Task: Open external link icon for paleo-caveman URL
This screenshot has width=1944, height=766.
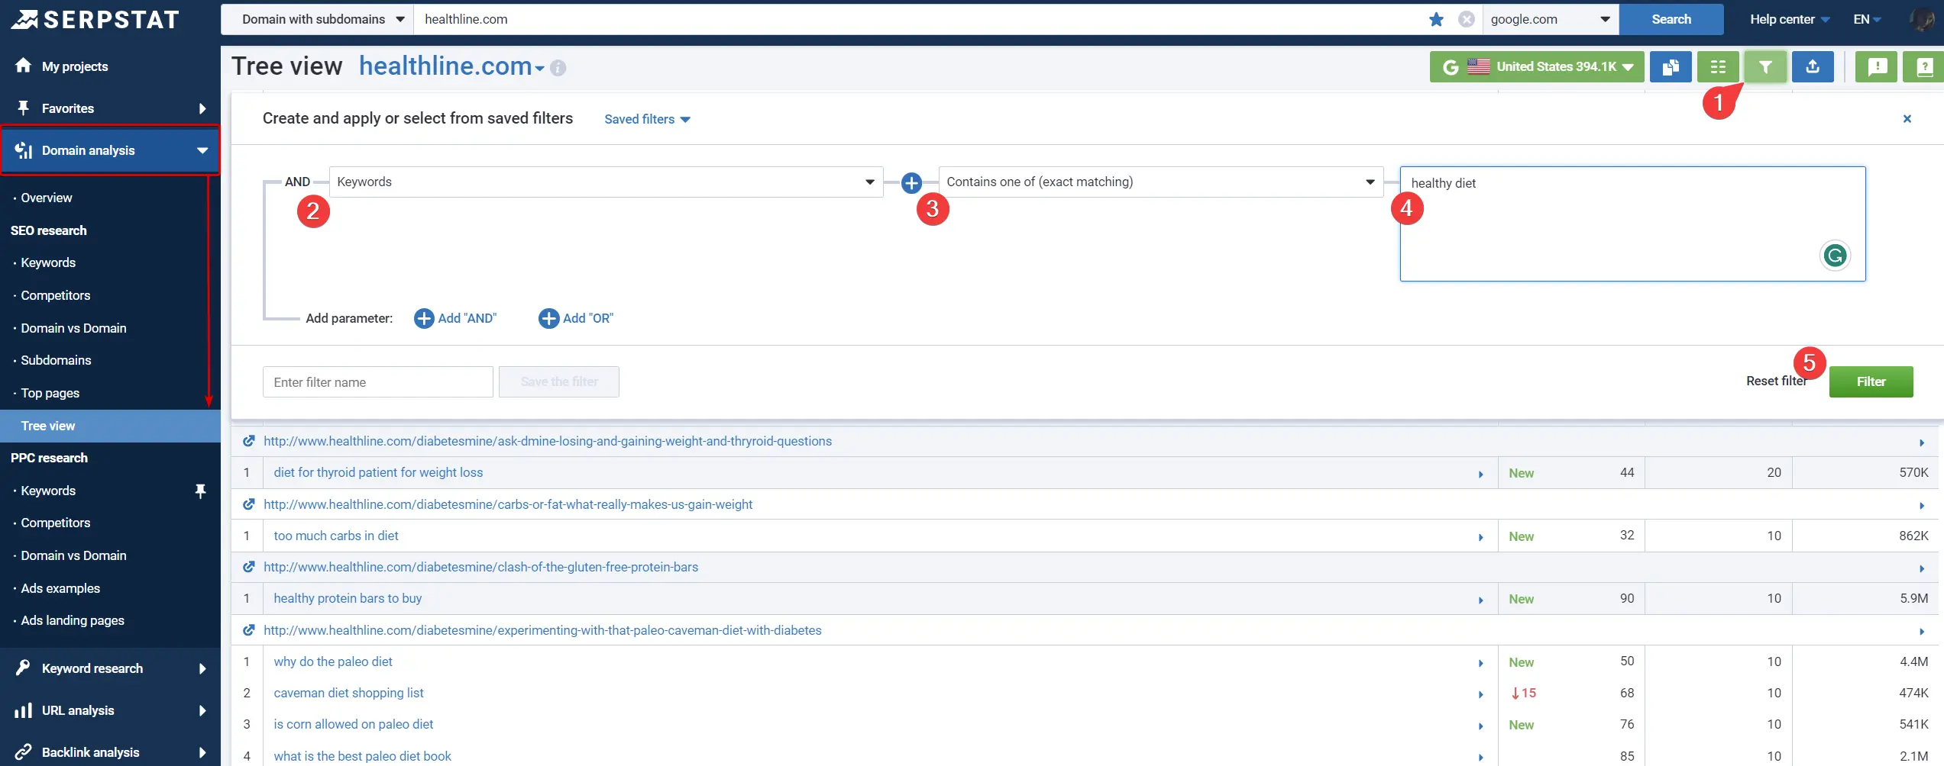Action: tap(248, 630)
